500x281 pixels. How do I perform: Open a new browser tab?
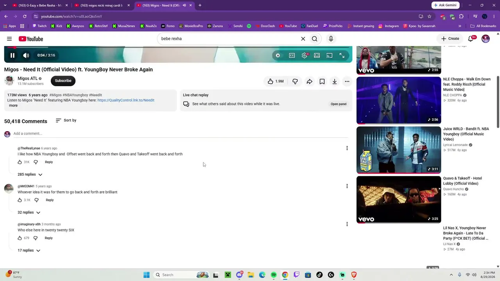[x=200, y=5]
